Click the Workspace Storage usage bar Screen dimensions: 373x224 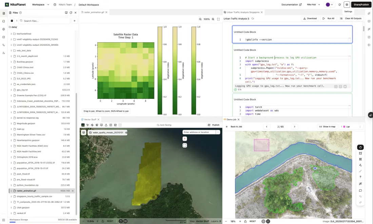(x=43, y=222)
